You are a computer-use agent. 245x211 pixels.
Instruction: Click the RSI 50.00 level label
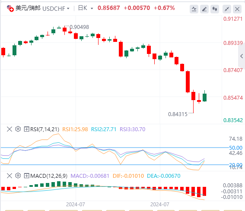(235, 148)
